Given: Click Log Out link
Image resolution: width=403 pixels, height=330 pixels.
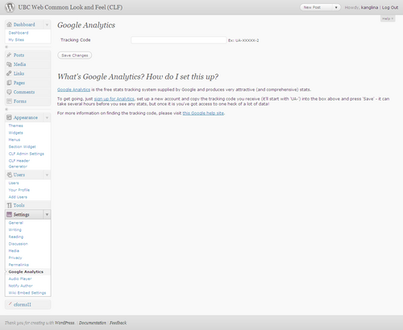Looking at the screenshot, I should [x=390, y=7].
